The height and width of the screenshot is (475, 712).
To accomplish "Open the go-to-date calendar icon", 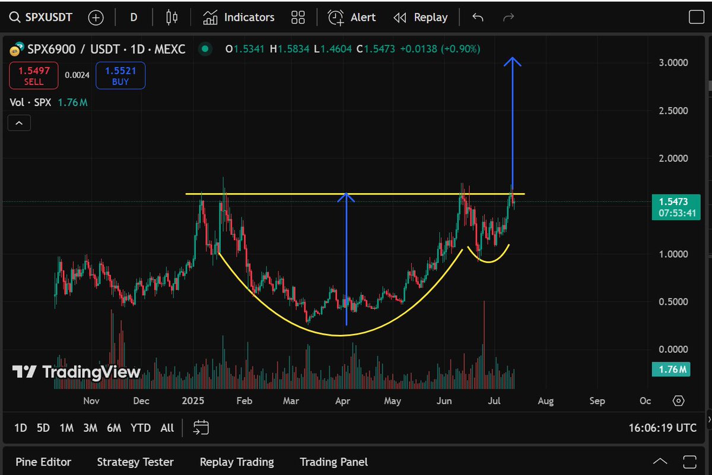I will [201, 428].
